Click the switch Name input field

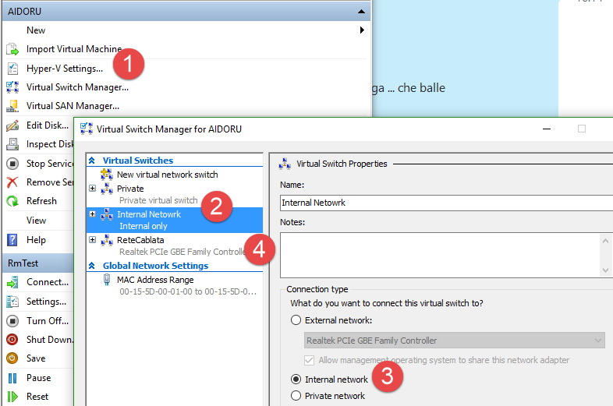coord(446,203)
